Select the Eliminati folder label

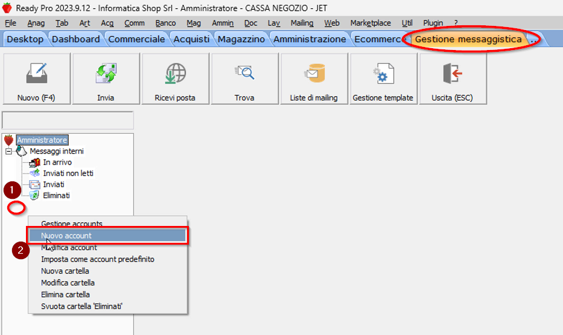[x=56, y=195]
